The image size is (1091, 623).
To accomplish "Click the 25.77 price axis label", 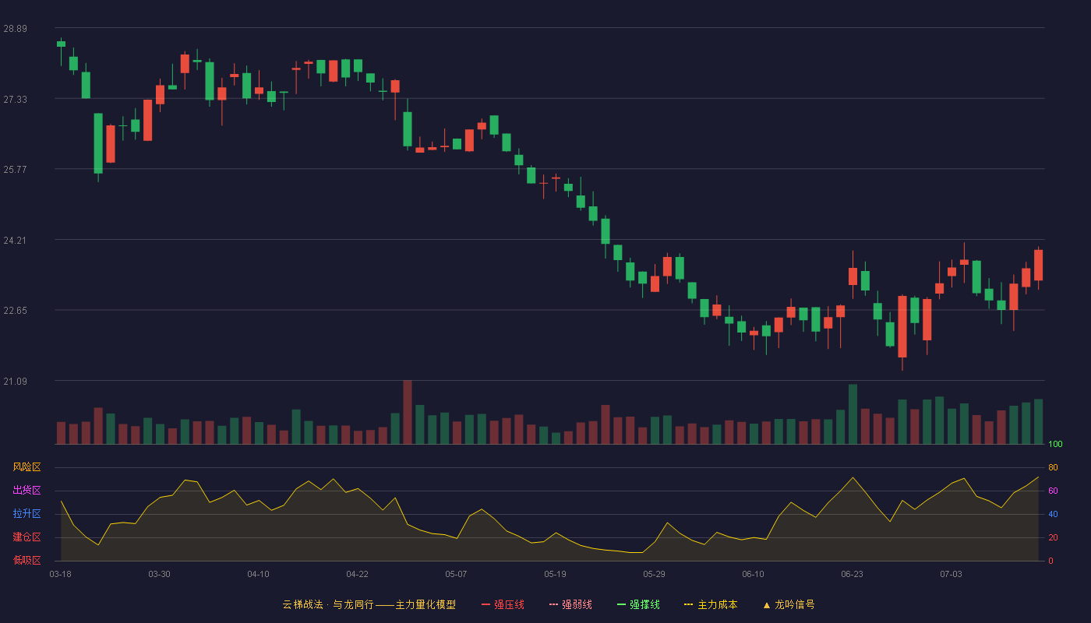I will tap(15, 169).
